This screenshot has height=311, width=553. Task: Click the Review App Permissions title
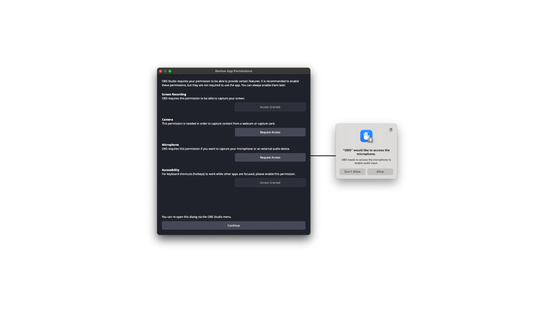[x=234, y=71]
